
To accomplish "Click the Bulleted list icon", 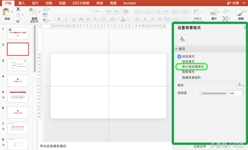I will coord(137,11).
